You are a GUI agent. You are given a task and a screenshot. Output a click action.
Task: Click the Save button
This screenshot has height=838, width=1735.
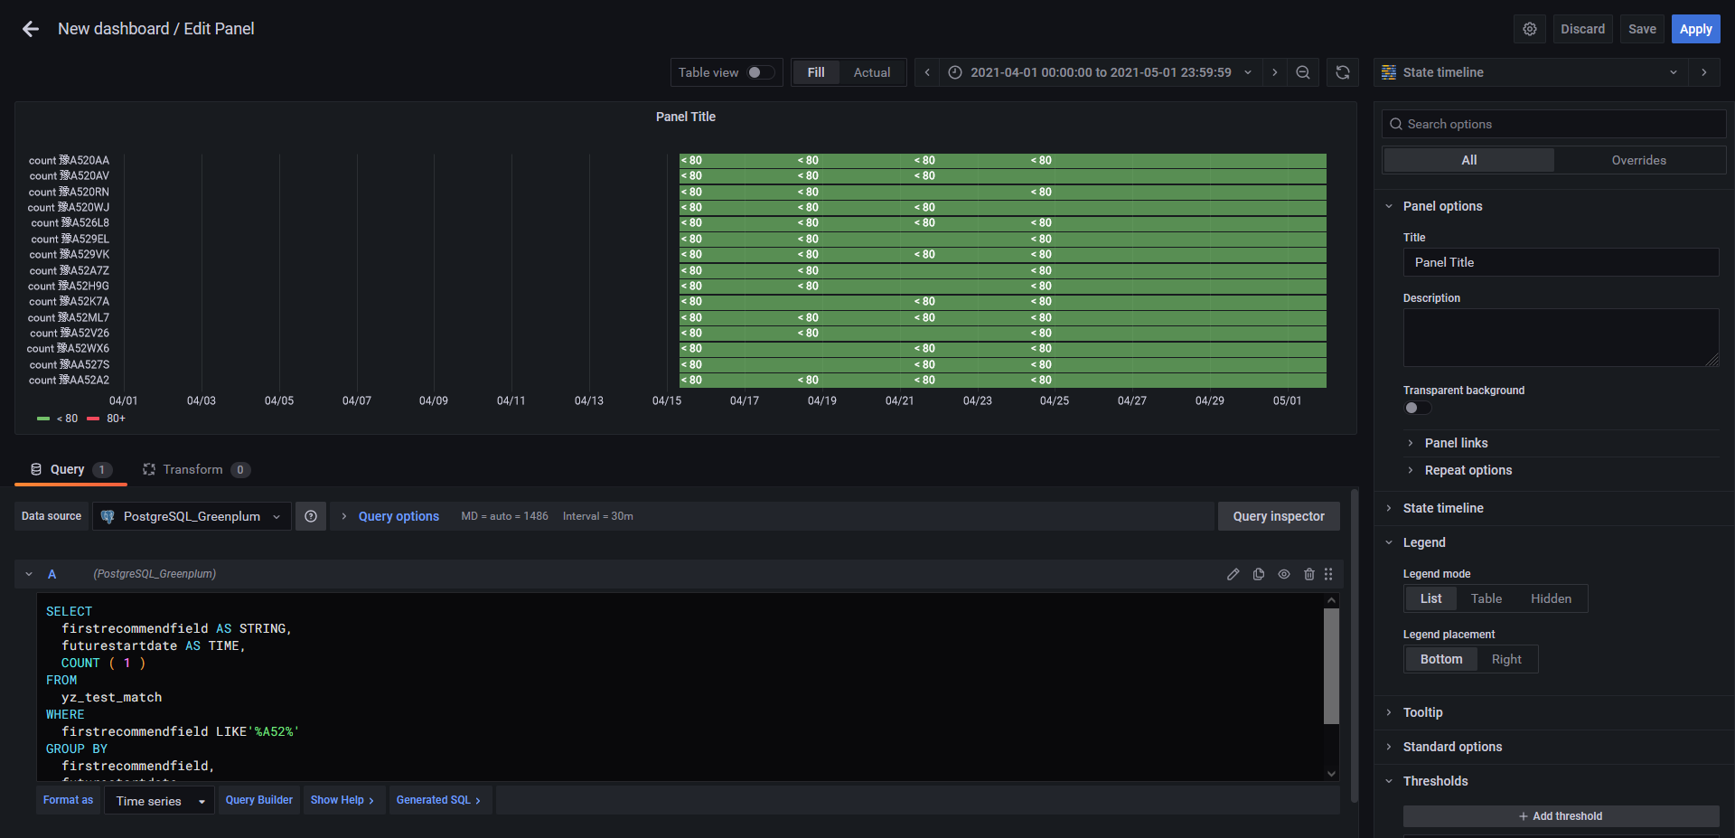(1642, 29)
